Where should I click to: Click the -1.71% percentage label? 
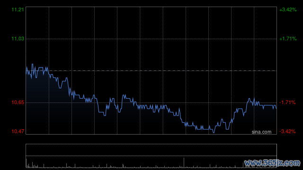[x=287, y=102]
